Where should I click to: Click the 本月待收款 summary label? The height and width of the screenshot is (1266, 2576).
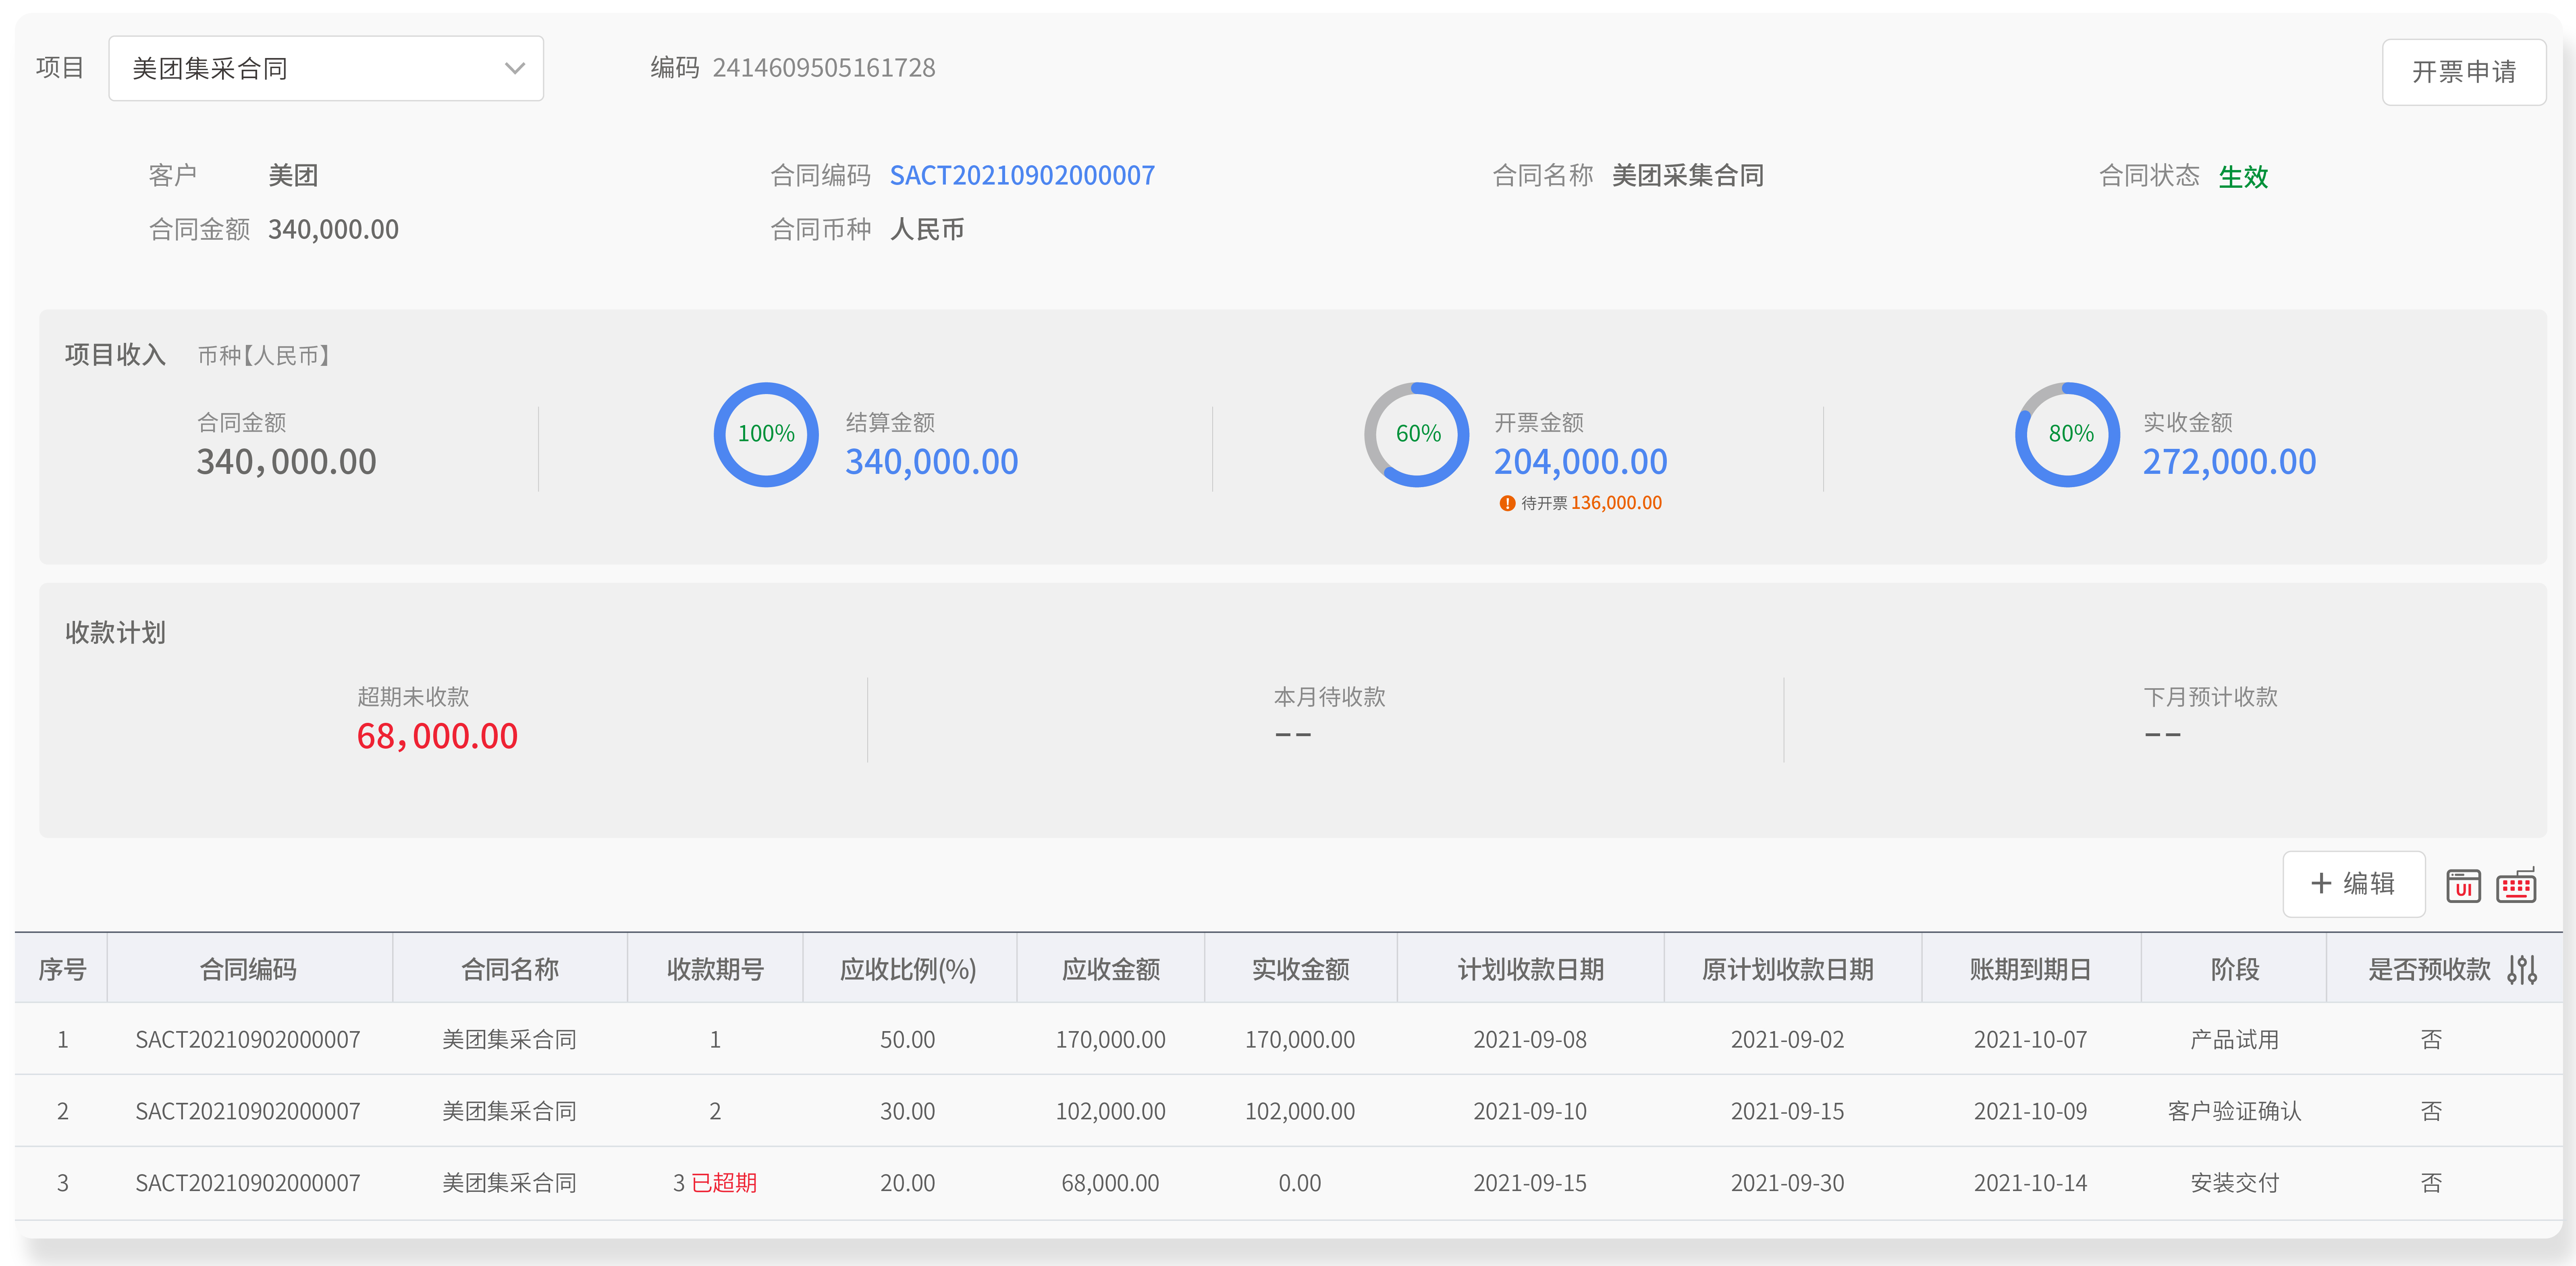pyautogui.click(x=1329, y=697)
